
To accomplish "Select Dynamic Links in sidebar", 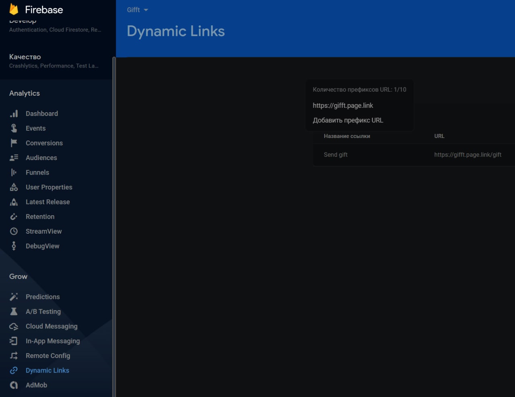I will (x=47, y=370).
